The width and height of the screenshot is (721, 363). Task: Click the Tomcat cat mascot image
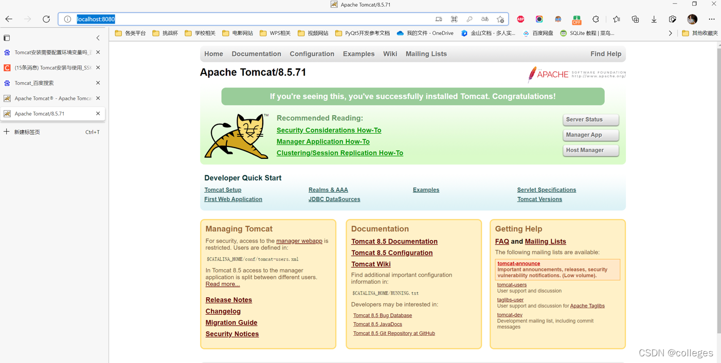pyautogui.click(x=237, y=136)
